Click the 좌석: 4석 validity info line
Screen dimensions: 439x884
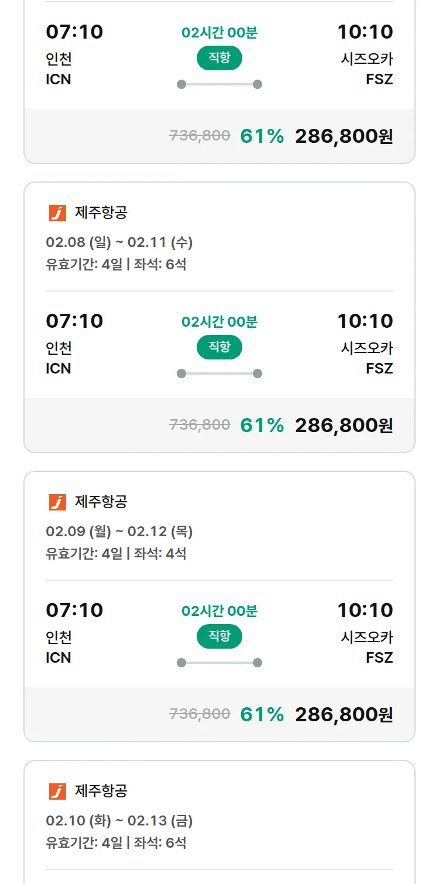click(116, 554)
